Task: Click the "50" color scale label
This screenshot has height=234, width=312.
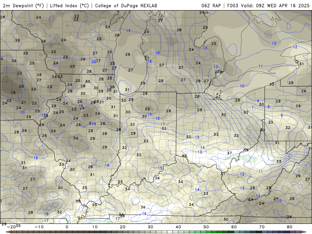Action: pos(206,227)
